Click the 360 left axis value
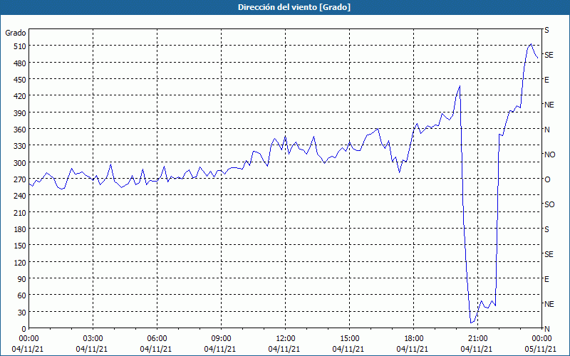The height and width of the screenshot is (356, 570). click(20, 130)
